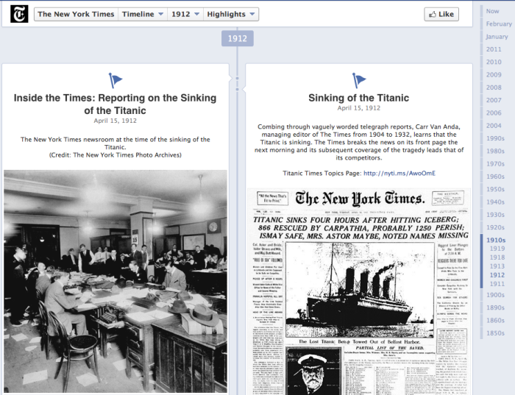Like The New York Times page
Screen dimensions: 515x395
click(x=441, y=14)
